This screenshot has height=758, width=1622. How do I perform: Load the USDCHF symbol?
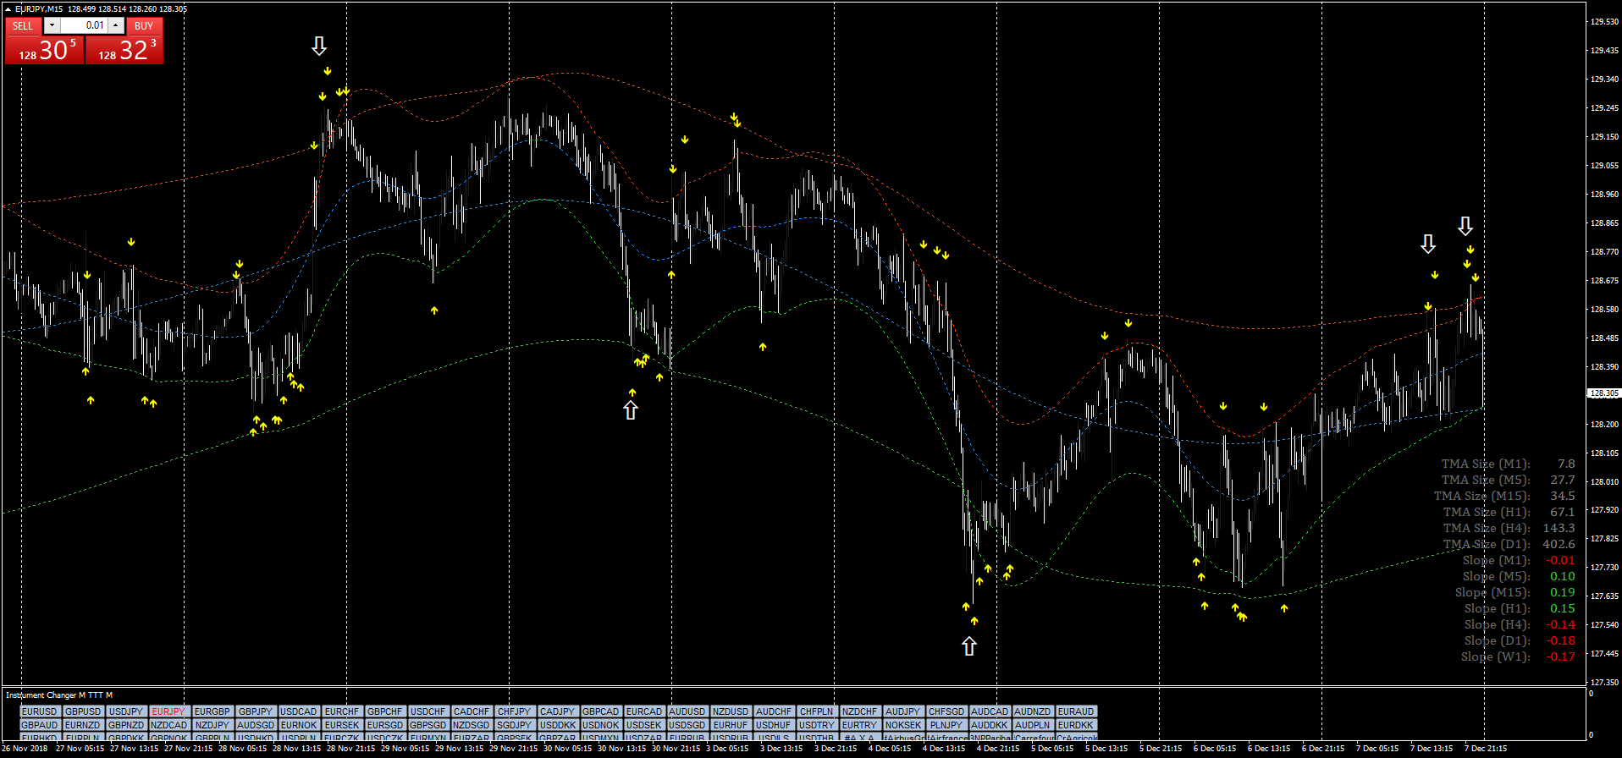click(x=428, y=711)
